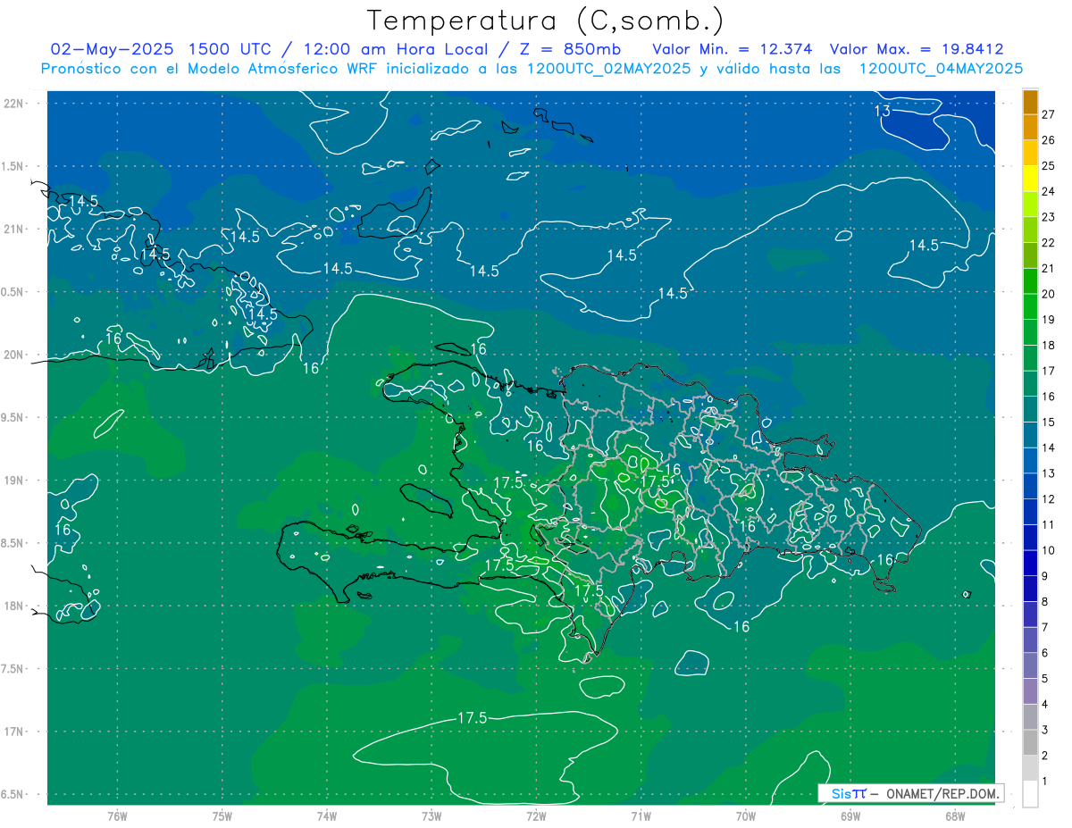The height and width of the screenshot is (828, 1072).
Task: Click the 76W longitude axis label
Action: point(117,815)
